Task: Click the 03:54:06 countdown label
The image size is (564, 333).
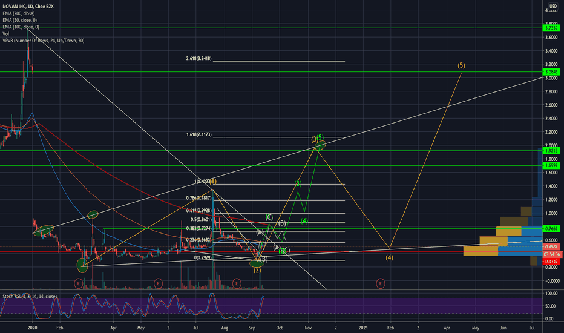Action: [x=551, y=254]
